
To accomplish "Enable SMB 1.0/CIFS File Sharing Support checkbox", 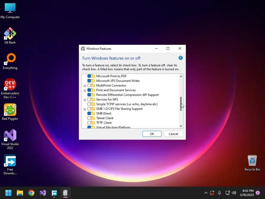I will point(89,109).
